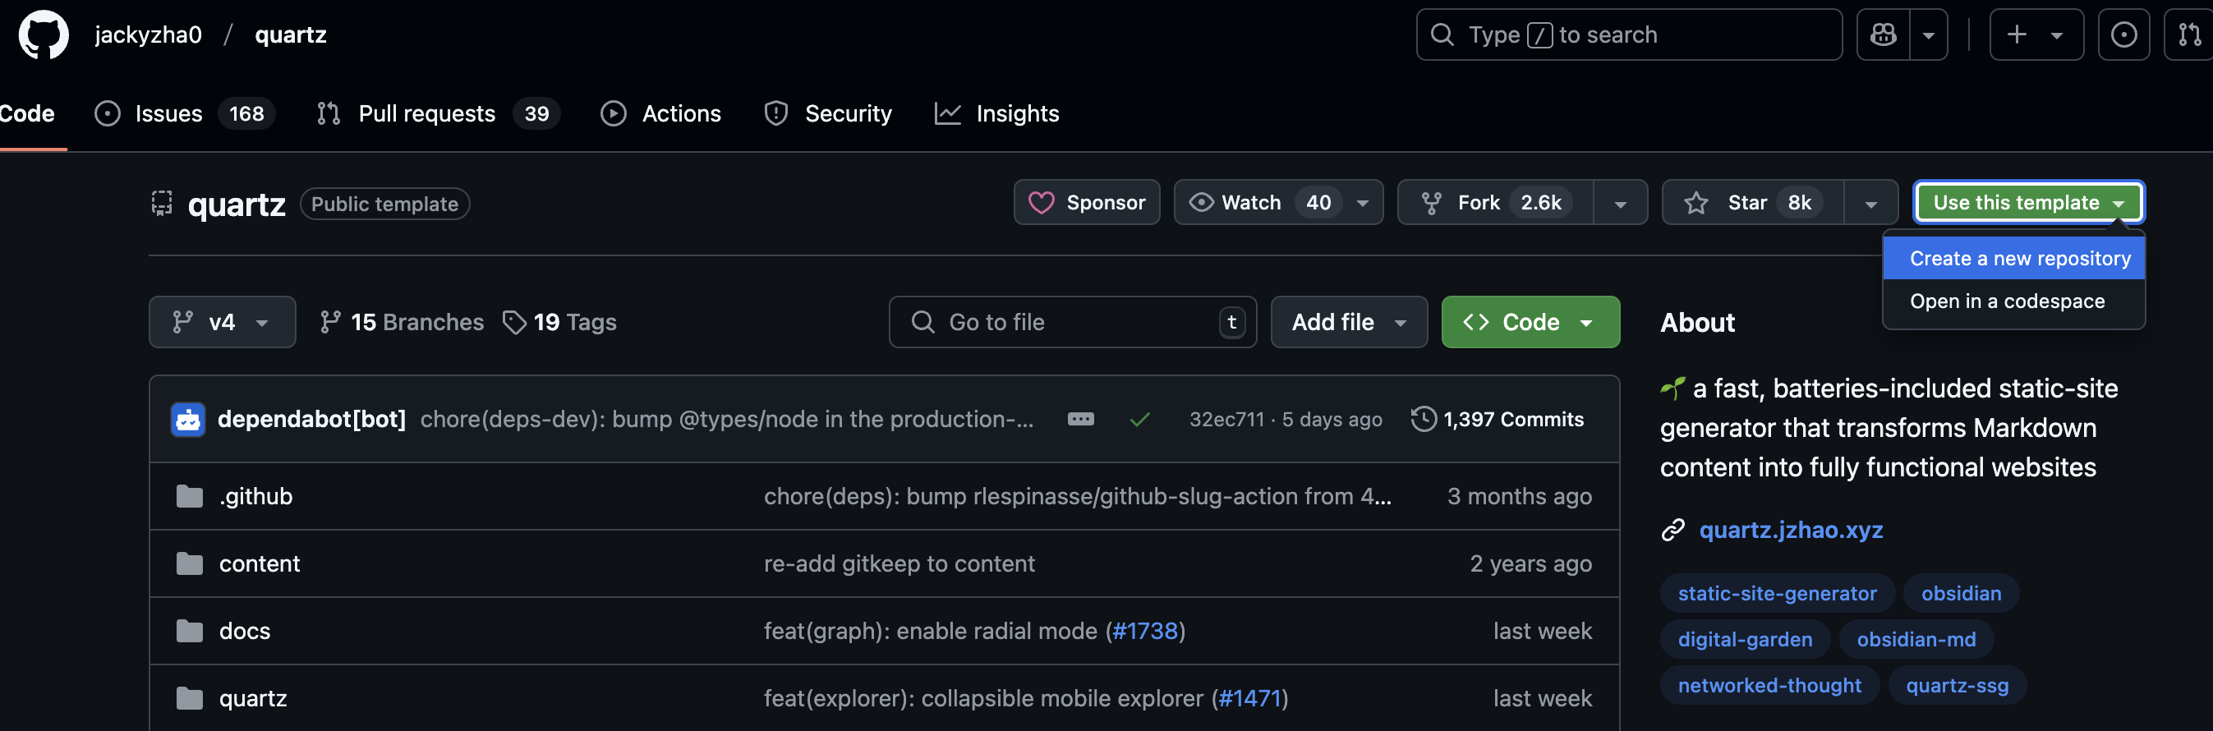Open the docs folder
The height and width of the screenshot is (731, 2213).
[x=245, y=632]
